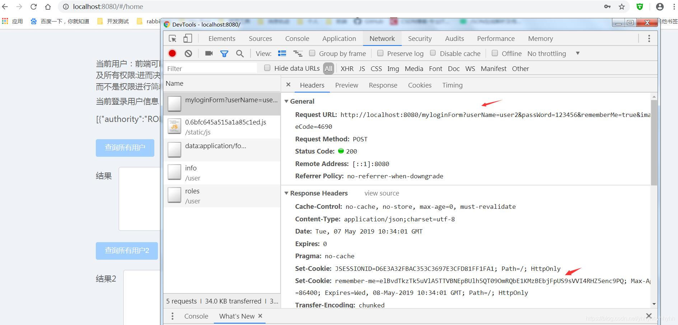Image resolution: width=678 pixels, height=325 pixels.
Task: Switch to the Application panel
Action: [x=339, y=38]
